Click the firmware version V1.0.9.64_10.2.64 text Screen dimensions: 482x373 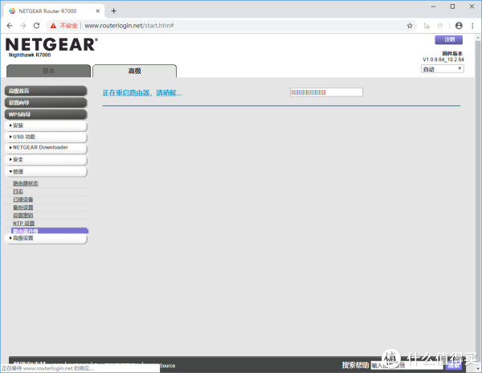pos(443,59)
